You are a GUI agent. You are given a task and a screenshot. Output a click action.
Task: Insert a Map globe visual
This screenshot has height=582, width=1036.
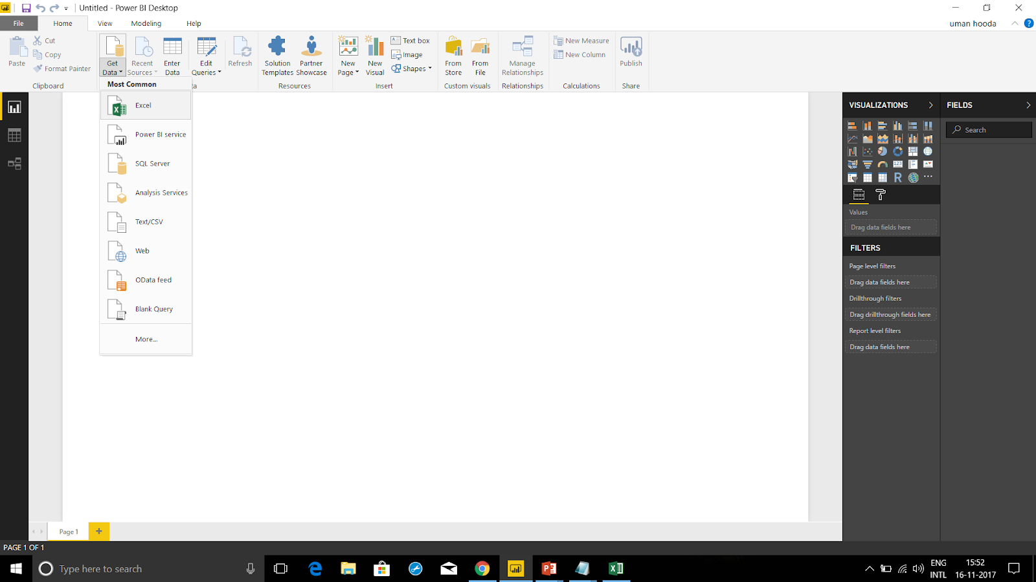tap(928, 151)
